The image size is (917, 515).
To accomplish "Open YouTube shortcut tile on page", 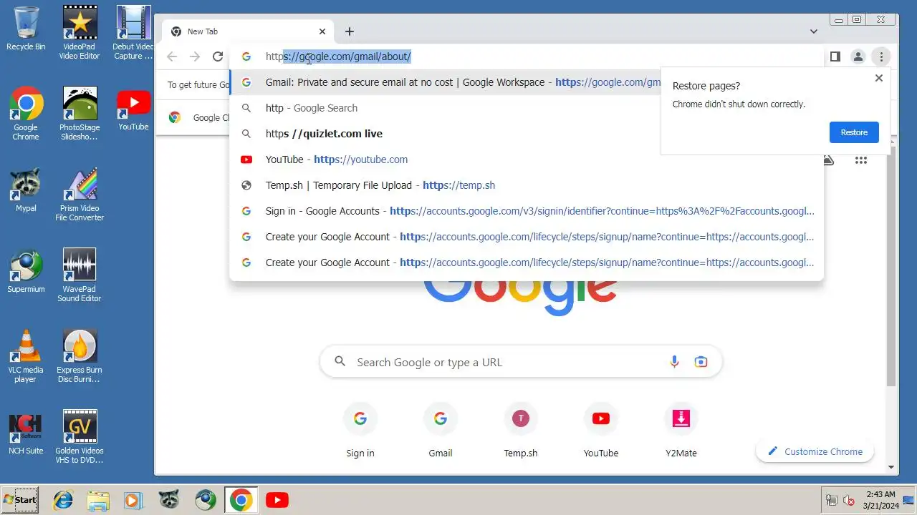I will point(601,430).
